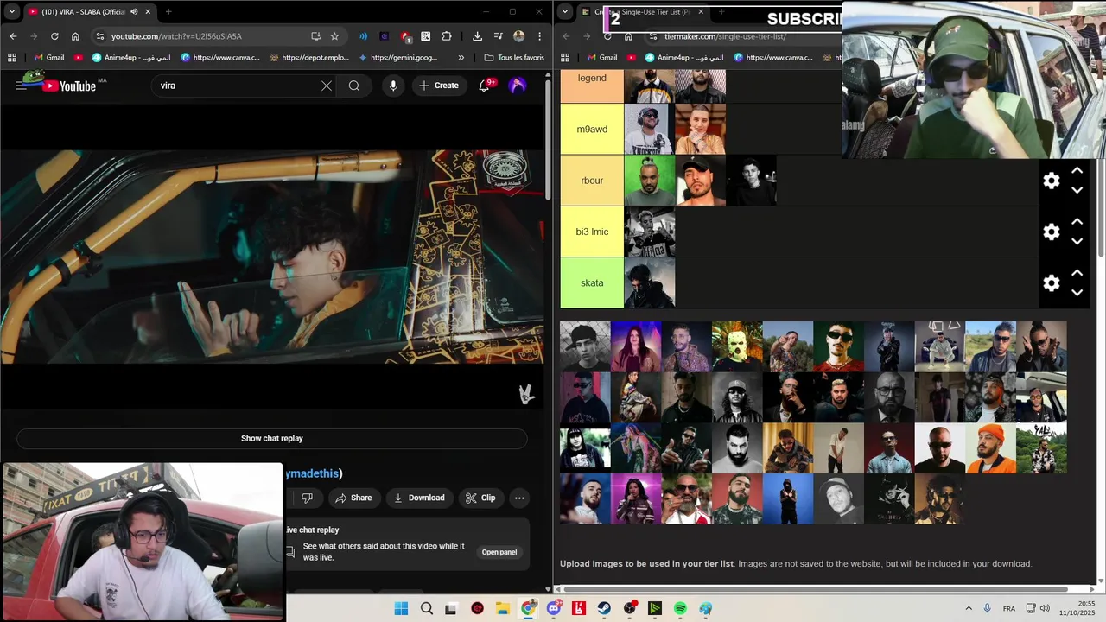Click the Tiermaker horizontal scrollbar
The height and width of the screenshot is (622, 1106).
816,589
